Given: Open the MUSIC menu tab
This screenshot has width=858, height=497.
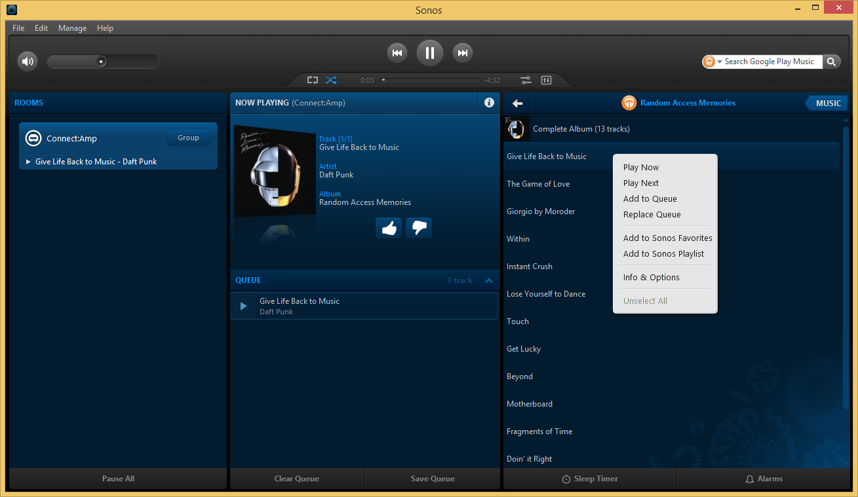Looking at the screenshot, I should [x=827, y=103].
